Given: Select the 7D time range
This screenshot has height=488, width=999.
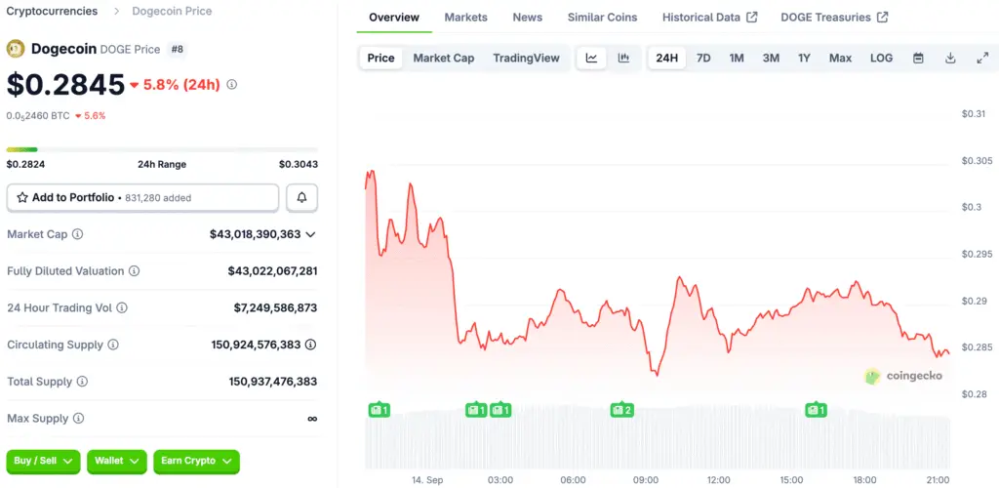Looking at the screenshot, I should point(703,58).
